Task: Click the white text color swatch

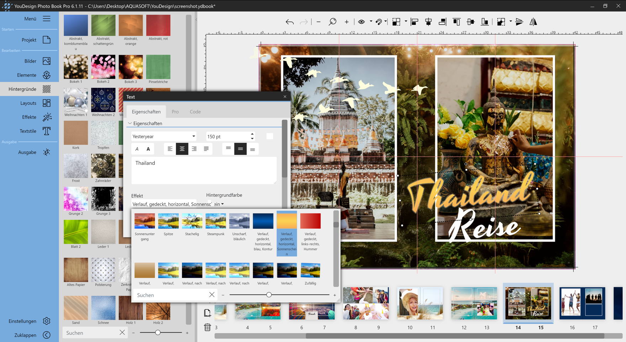Action: coord(270,136)
